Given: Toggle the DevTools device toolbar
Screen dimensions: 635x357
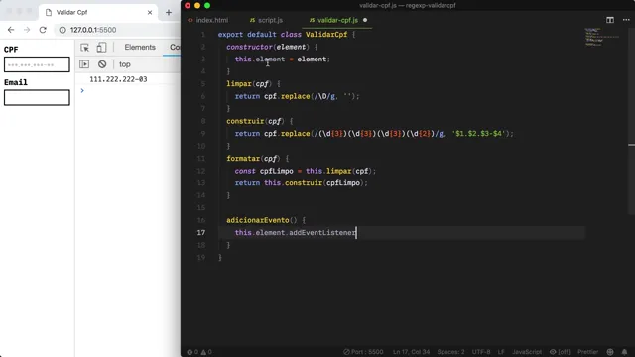Looking at the screenshot, I should coord(101,48).
